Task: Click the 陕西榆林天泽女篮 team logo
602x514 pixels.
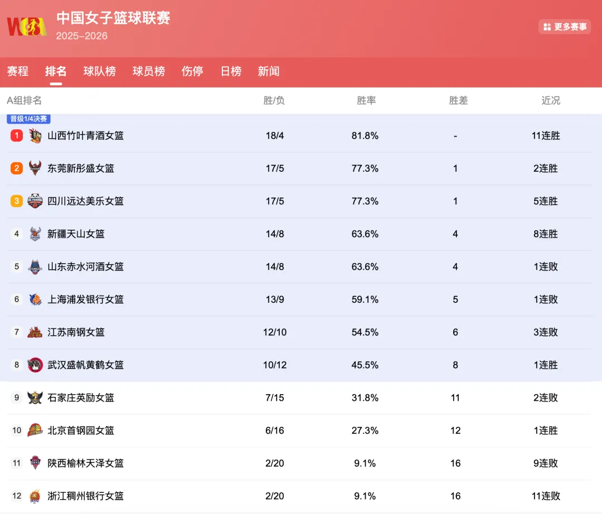Action: pos(35,463)
